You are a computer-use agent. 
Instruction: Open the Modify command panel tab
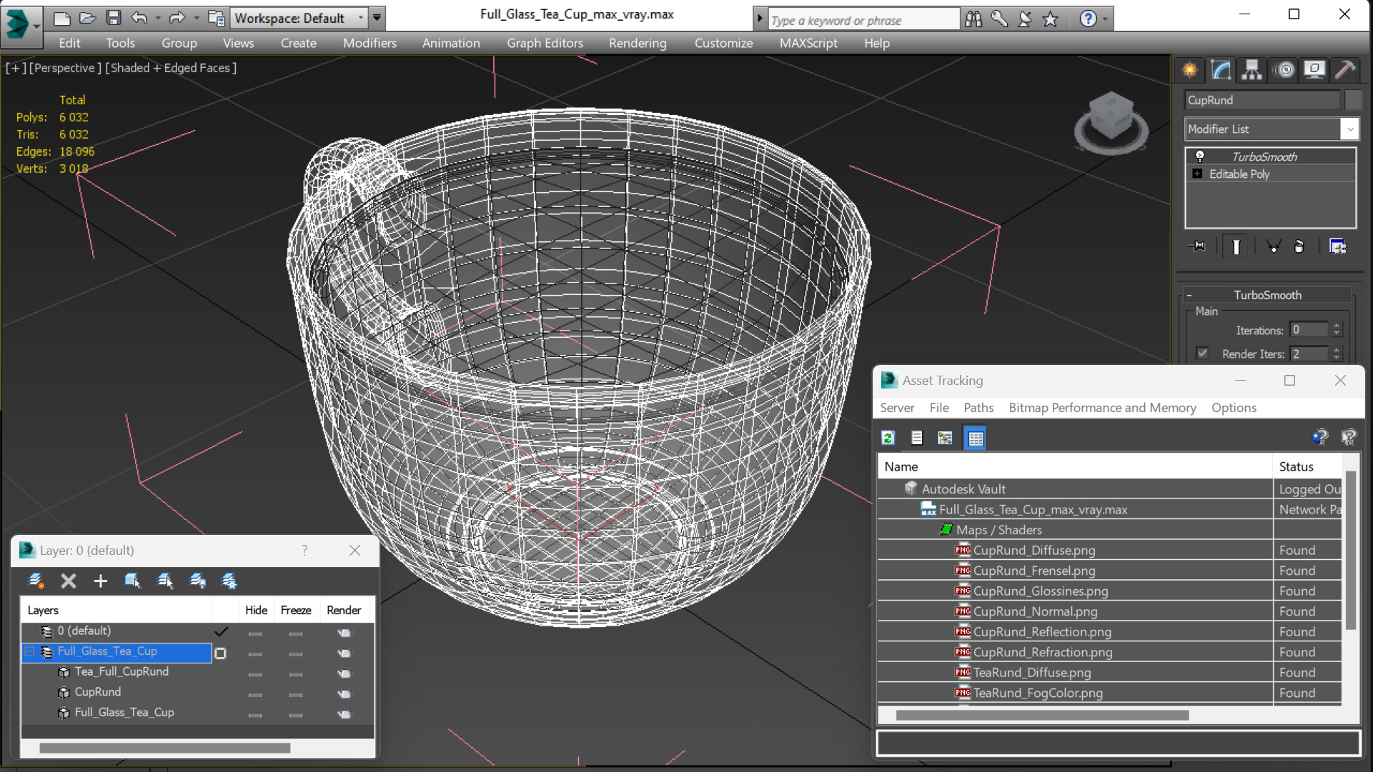1221,69
